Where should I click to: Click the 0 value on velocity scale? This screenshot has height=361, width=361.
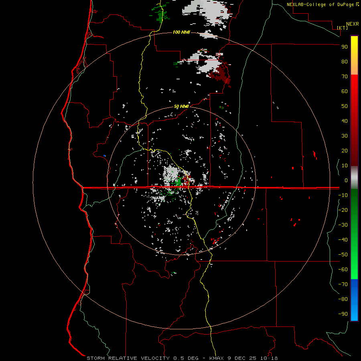[x=346, y=180]
